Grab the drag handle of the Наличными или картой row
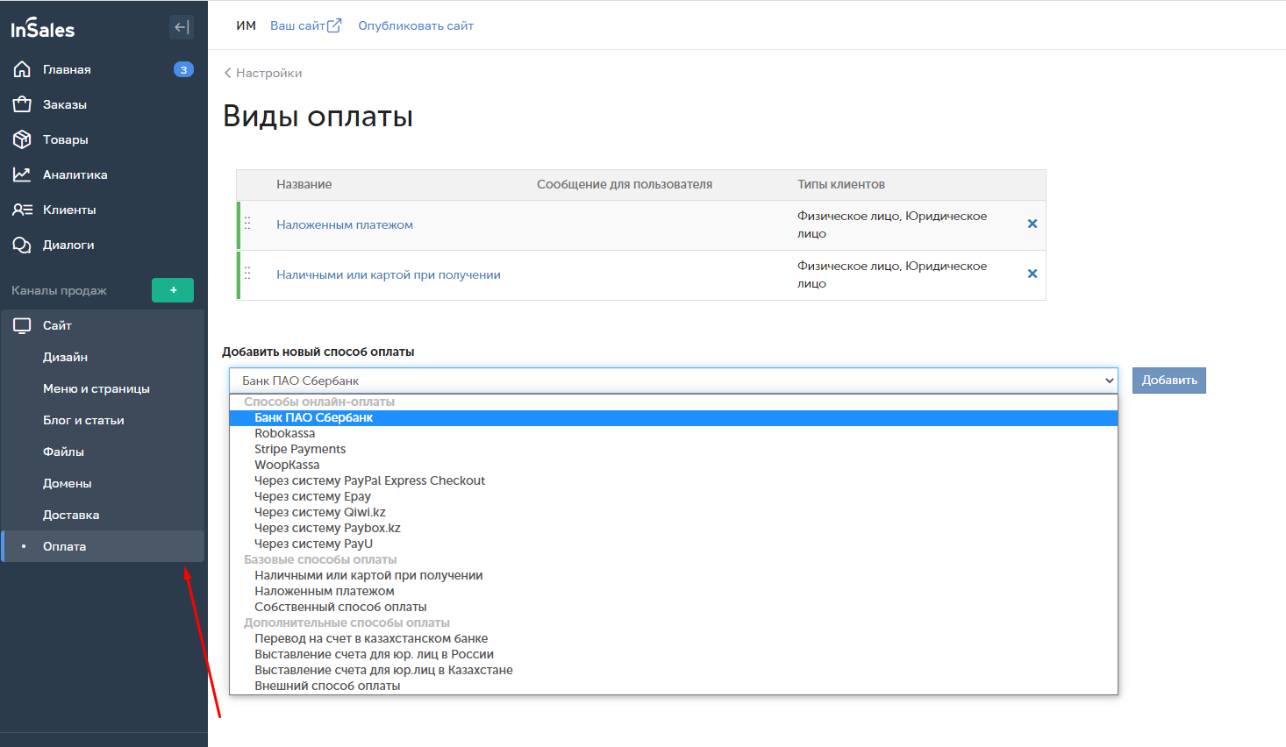The image size is (1286, 747). [x=247, y=274]
